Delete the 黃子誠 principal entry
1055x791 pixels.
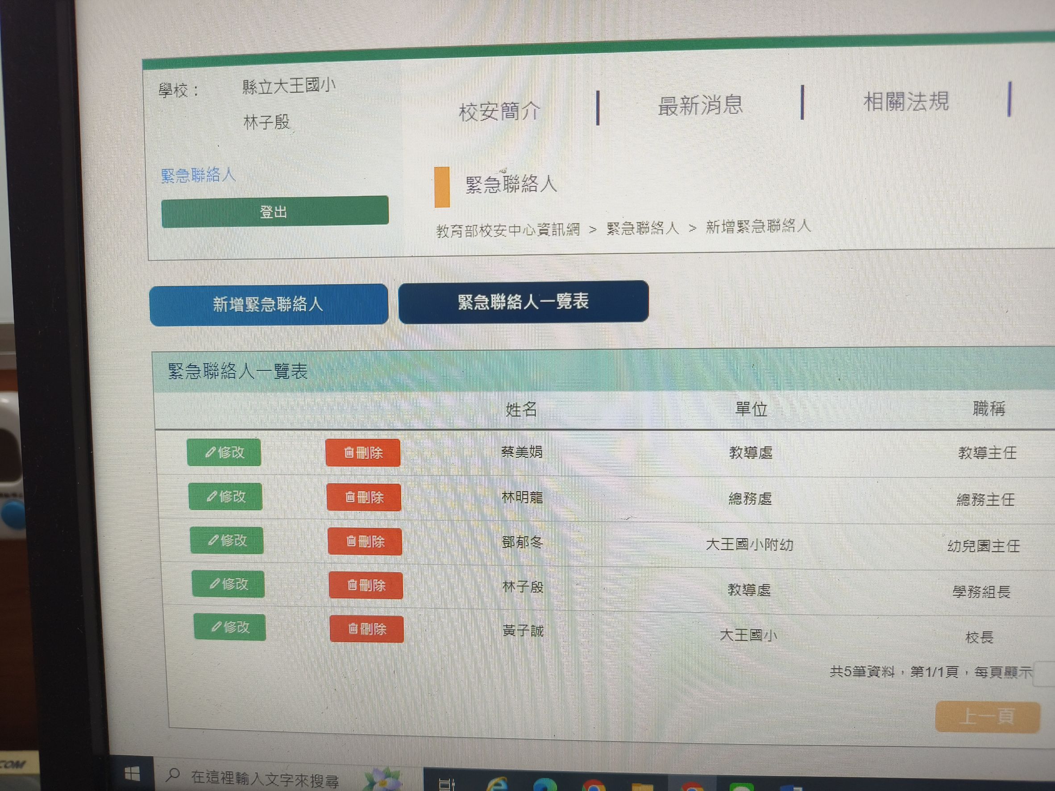(x=366, y=629)
